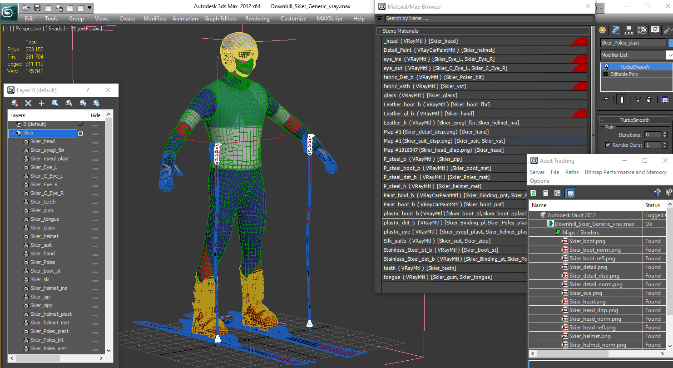673x368 pixels.
Task: Click Show End Result toggle icon under modifier stack
Action: point(622,99)
